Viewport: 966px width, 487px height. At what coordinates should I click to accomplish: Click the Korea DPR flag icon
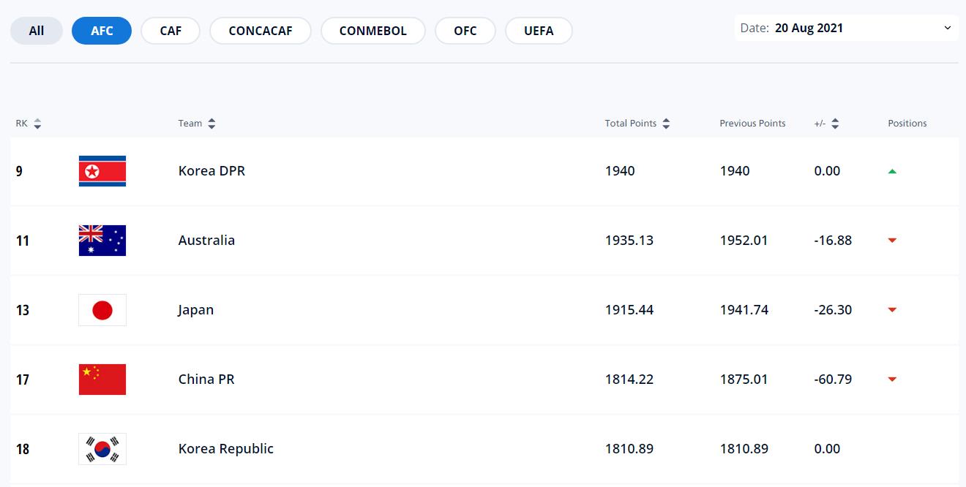tap(102, 171)
